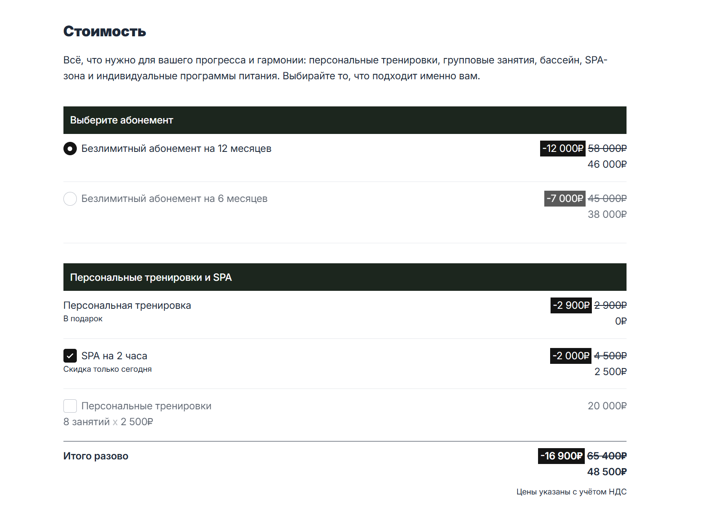The height and width of the screenshot is (527, 710).
Task: Click the Выберите абонемент section header
Action: (121, 120)
